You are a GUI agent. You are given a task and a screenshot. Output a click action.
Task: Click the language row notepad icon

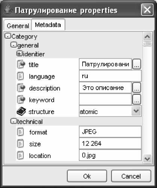pos(20,76)
